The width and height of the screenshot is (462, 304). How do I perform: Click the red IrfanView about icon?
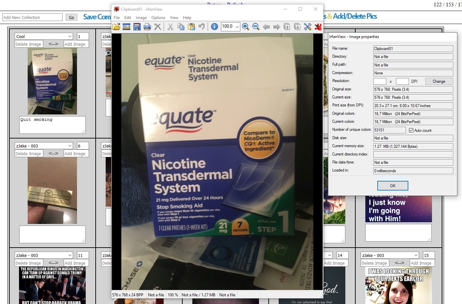[x=318, y=27]
